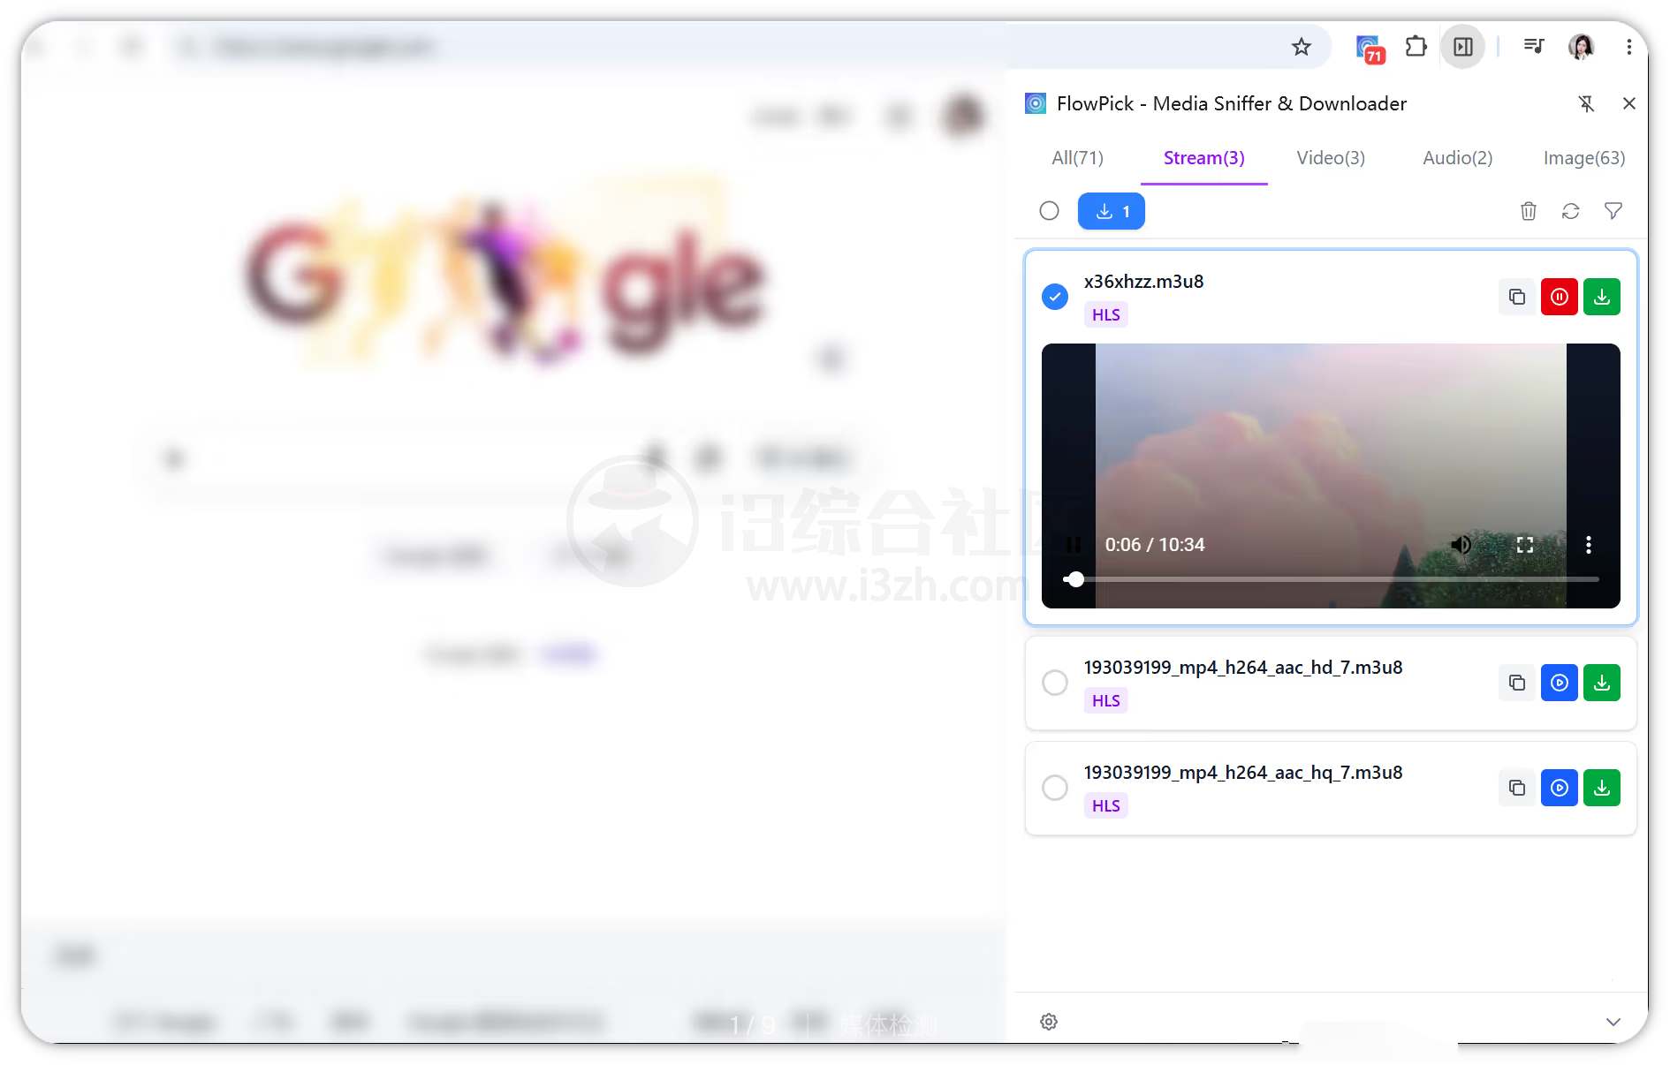Viewport: 1670px width, 1065px height.
Task: Delete items with the trash icon
Action: coord(1528,211)
